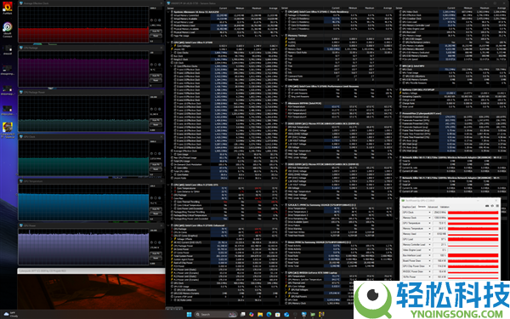Open the FurMark desktop shortcut
Screen dimensions: 510x319
pos(7,8)
